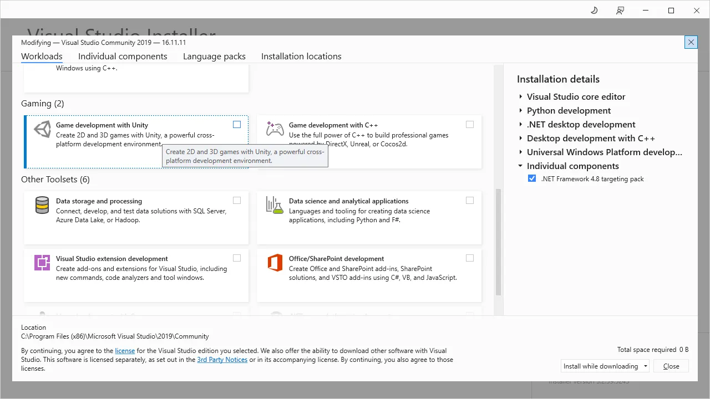Check the Office/SharePoint development checkbox
This screenshot has width=710, height=399.
coord(470,258)
